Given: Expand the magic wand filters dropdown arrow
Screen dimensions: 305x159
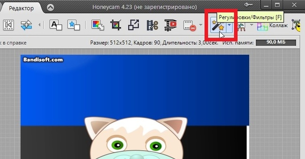Looking at the screenshot, I should tap(230, 25).
